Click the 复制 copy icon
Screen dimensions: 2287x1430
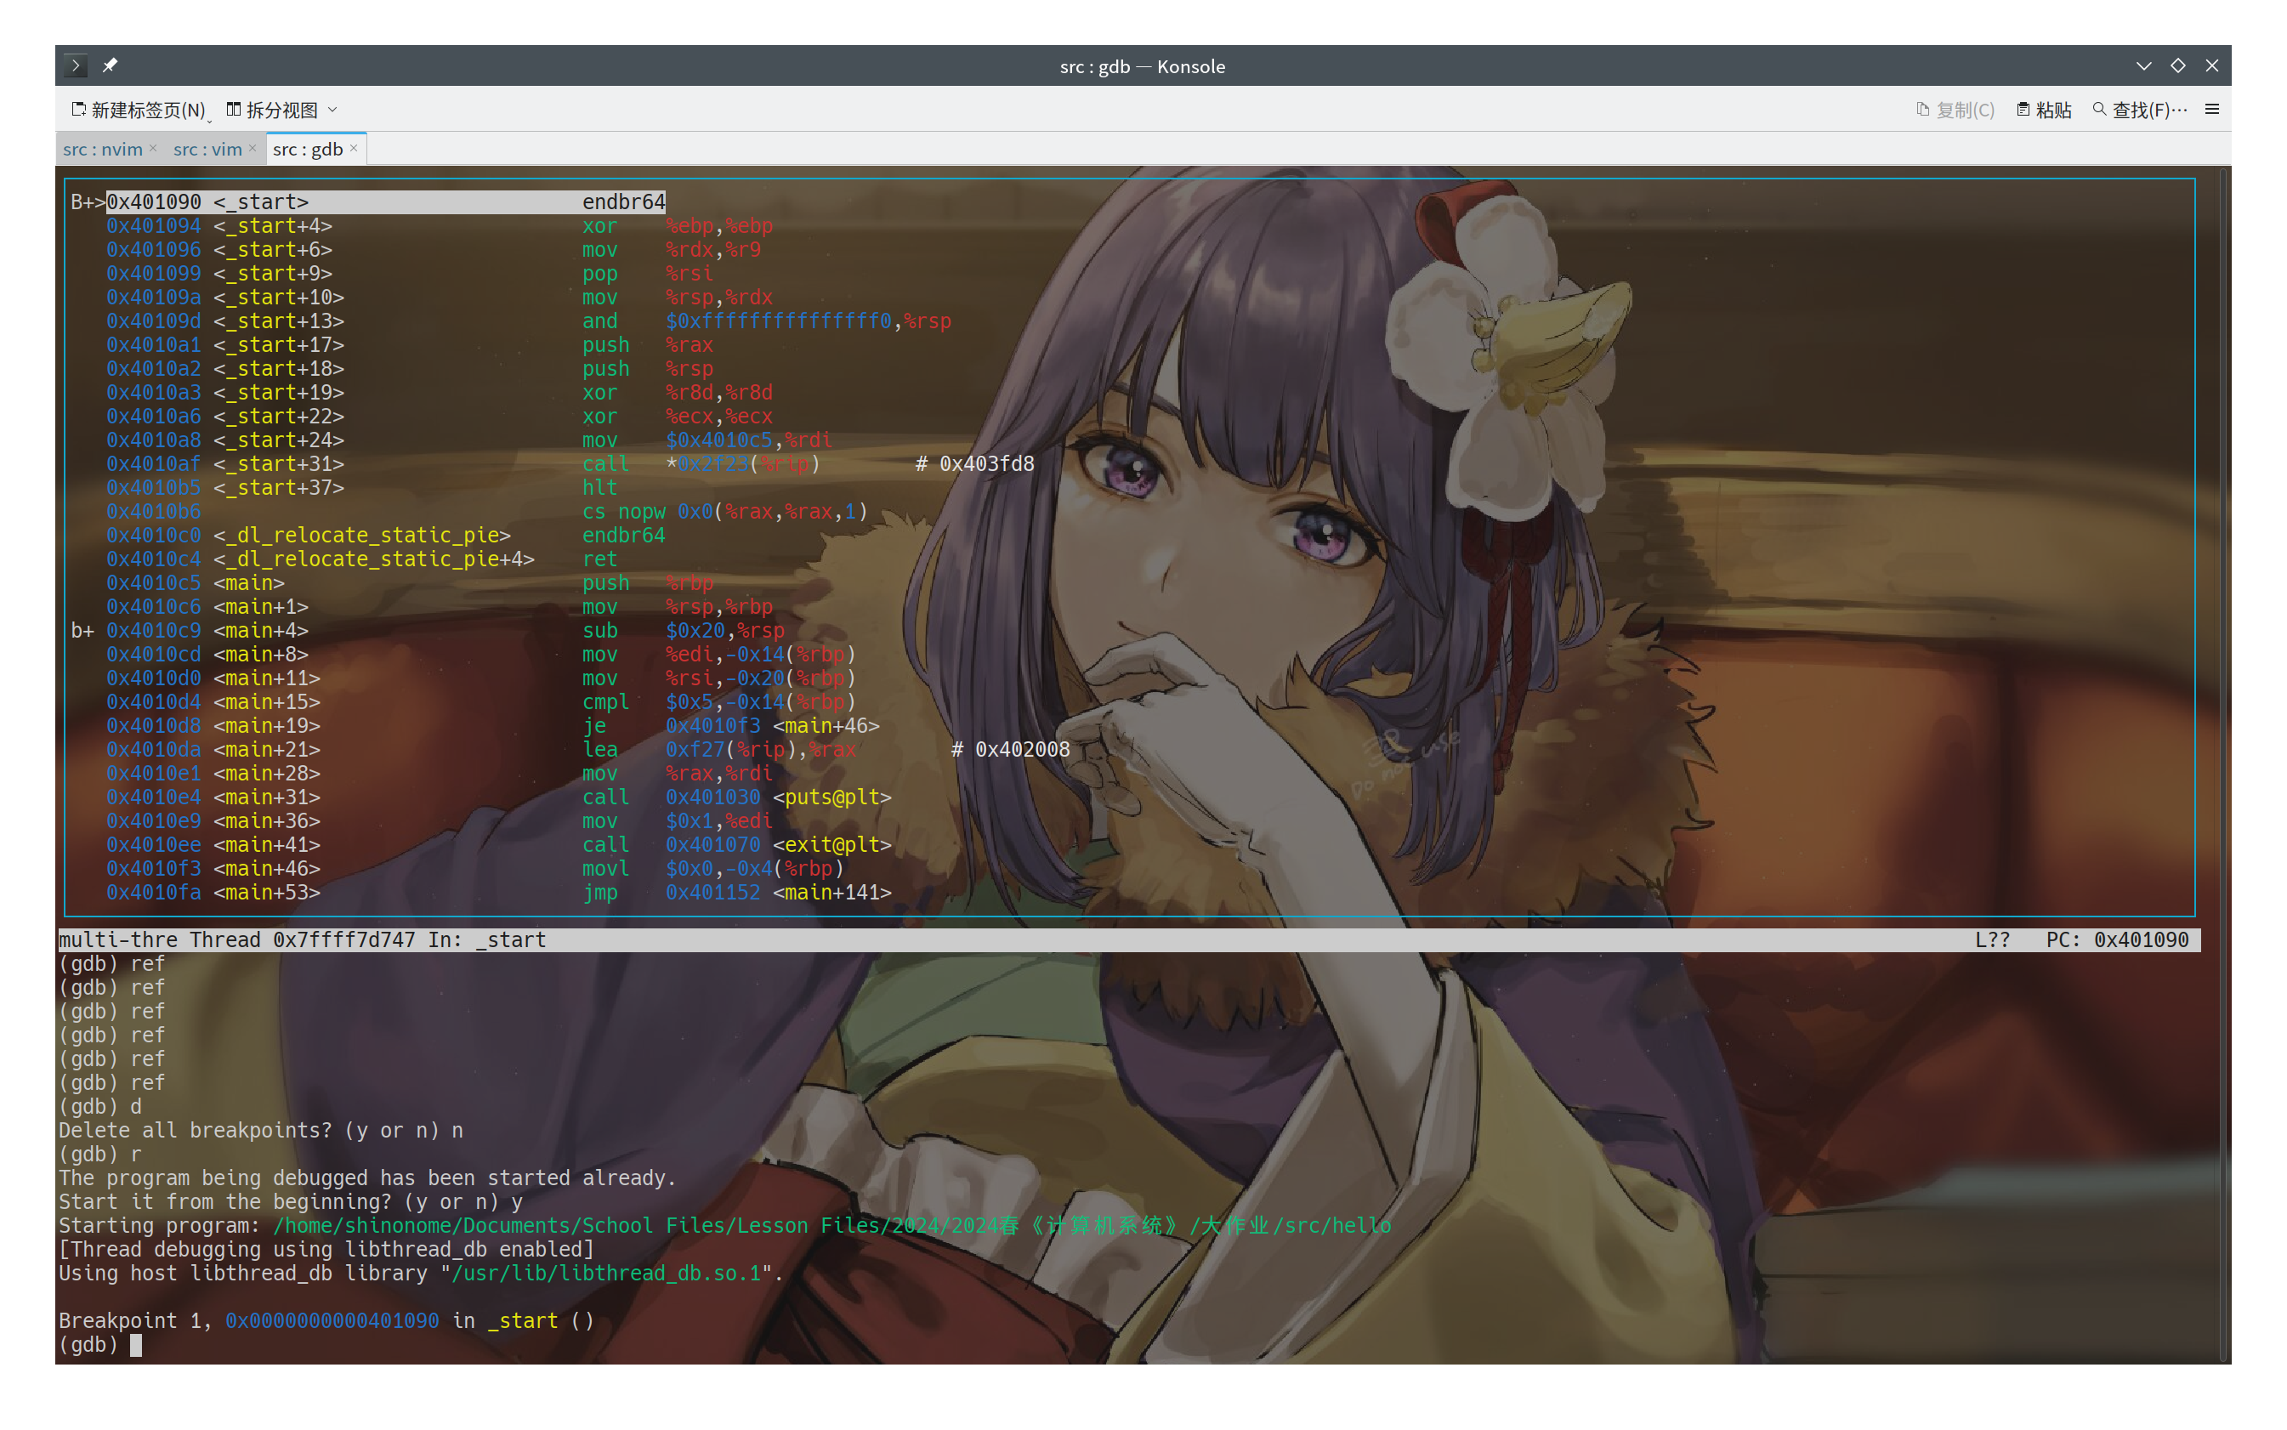click(x=1923, y=110)
